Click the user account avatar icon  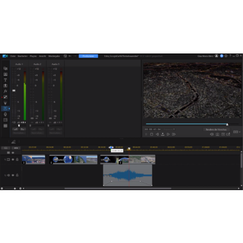pyautogui.click(x=216, y=56)
